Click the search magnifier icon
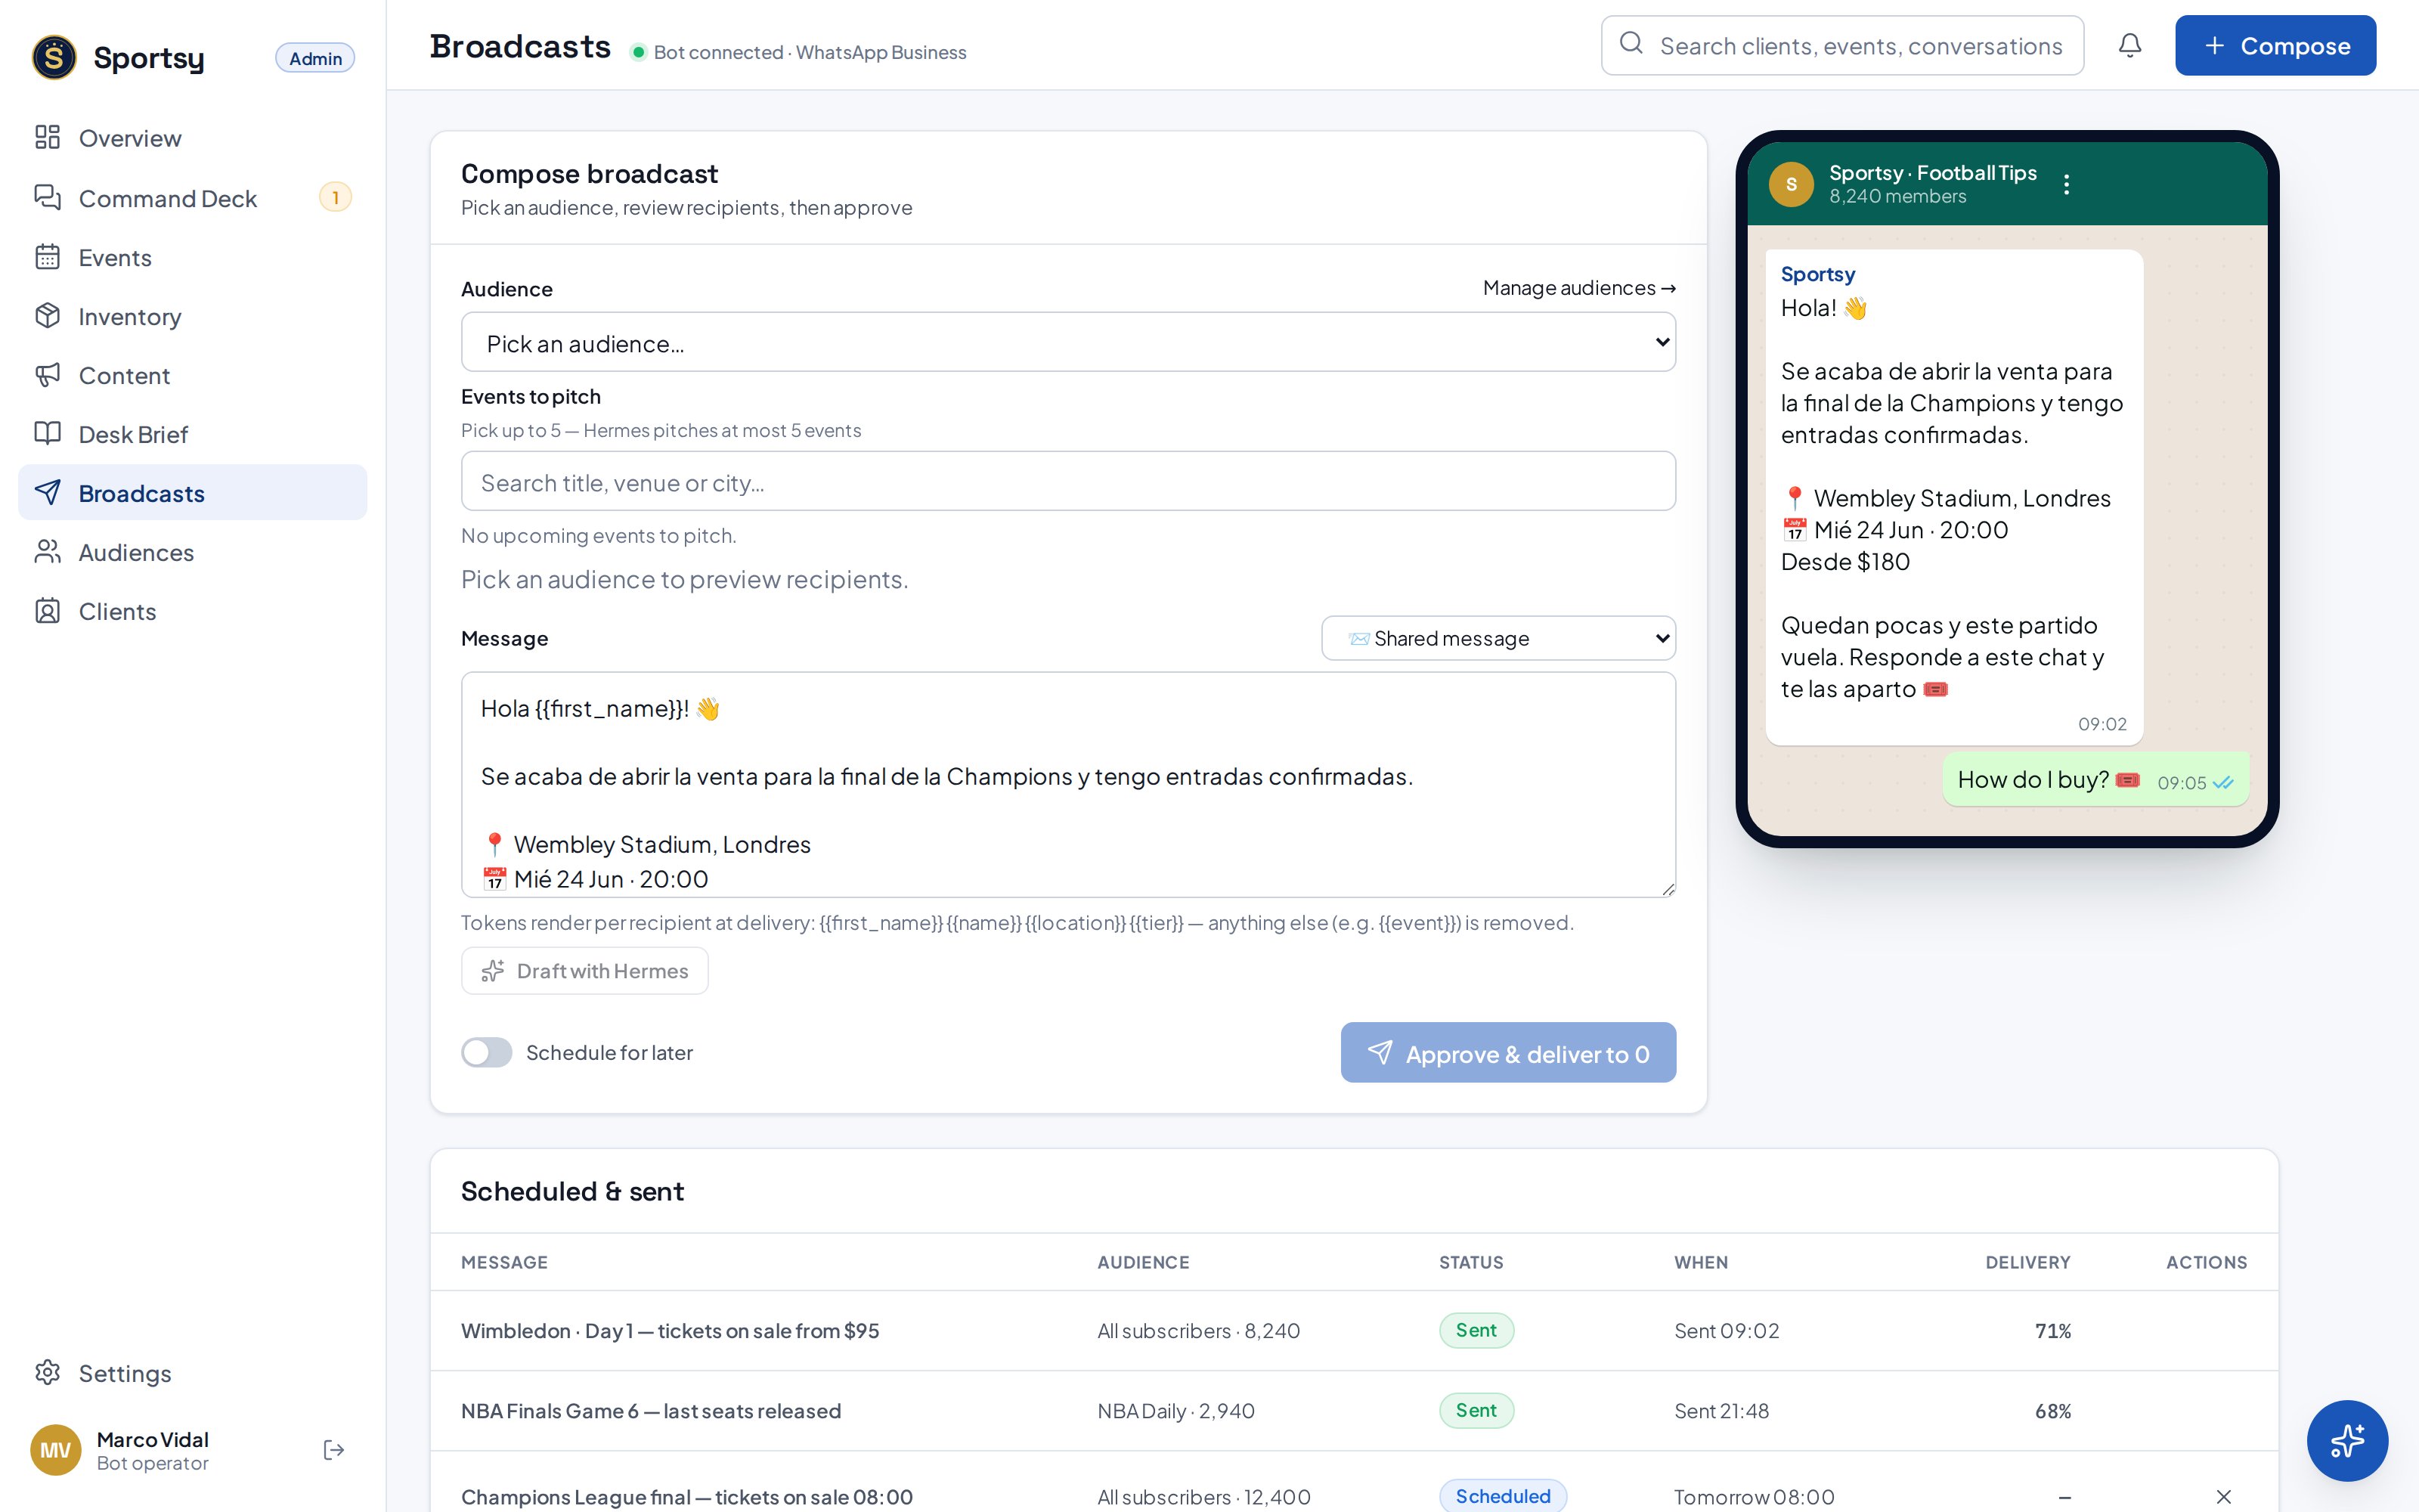The width and height of the screenshot is (2419, 1512). 1631,43
